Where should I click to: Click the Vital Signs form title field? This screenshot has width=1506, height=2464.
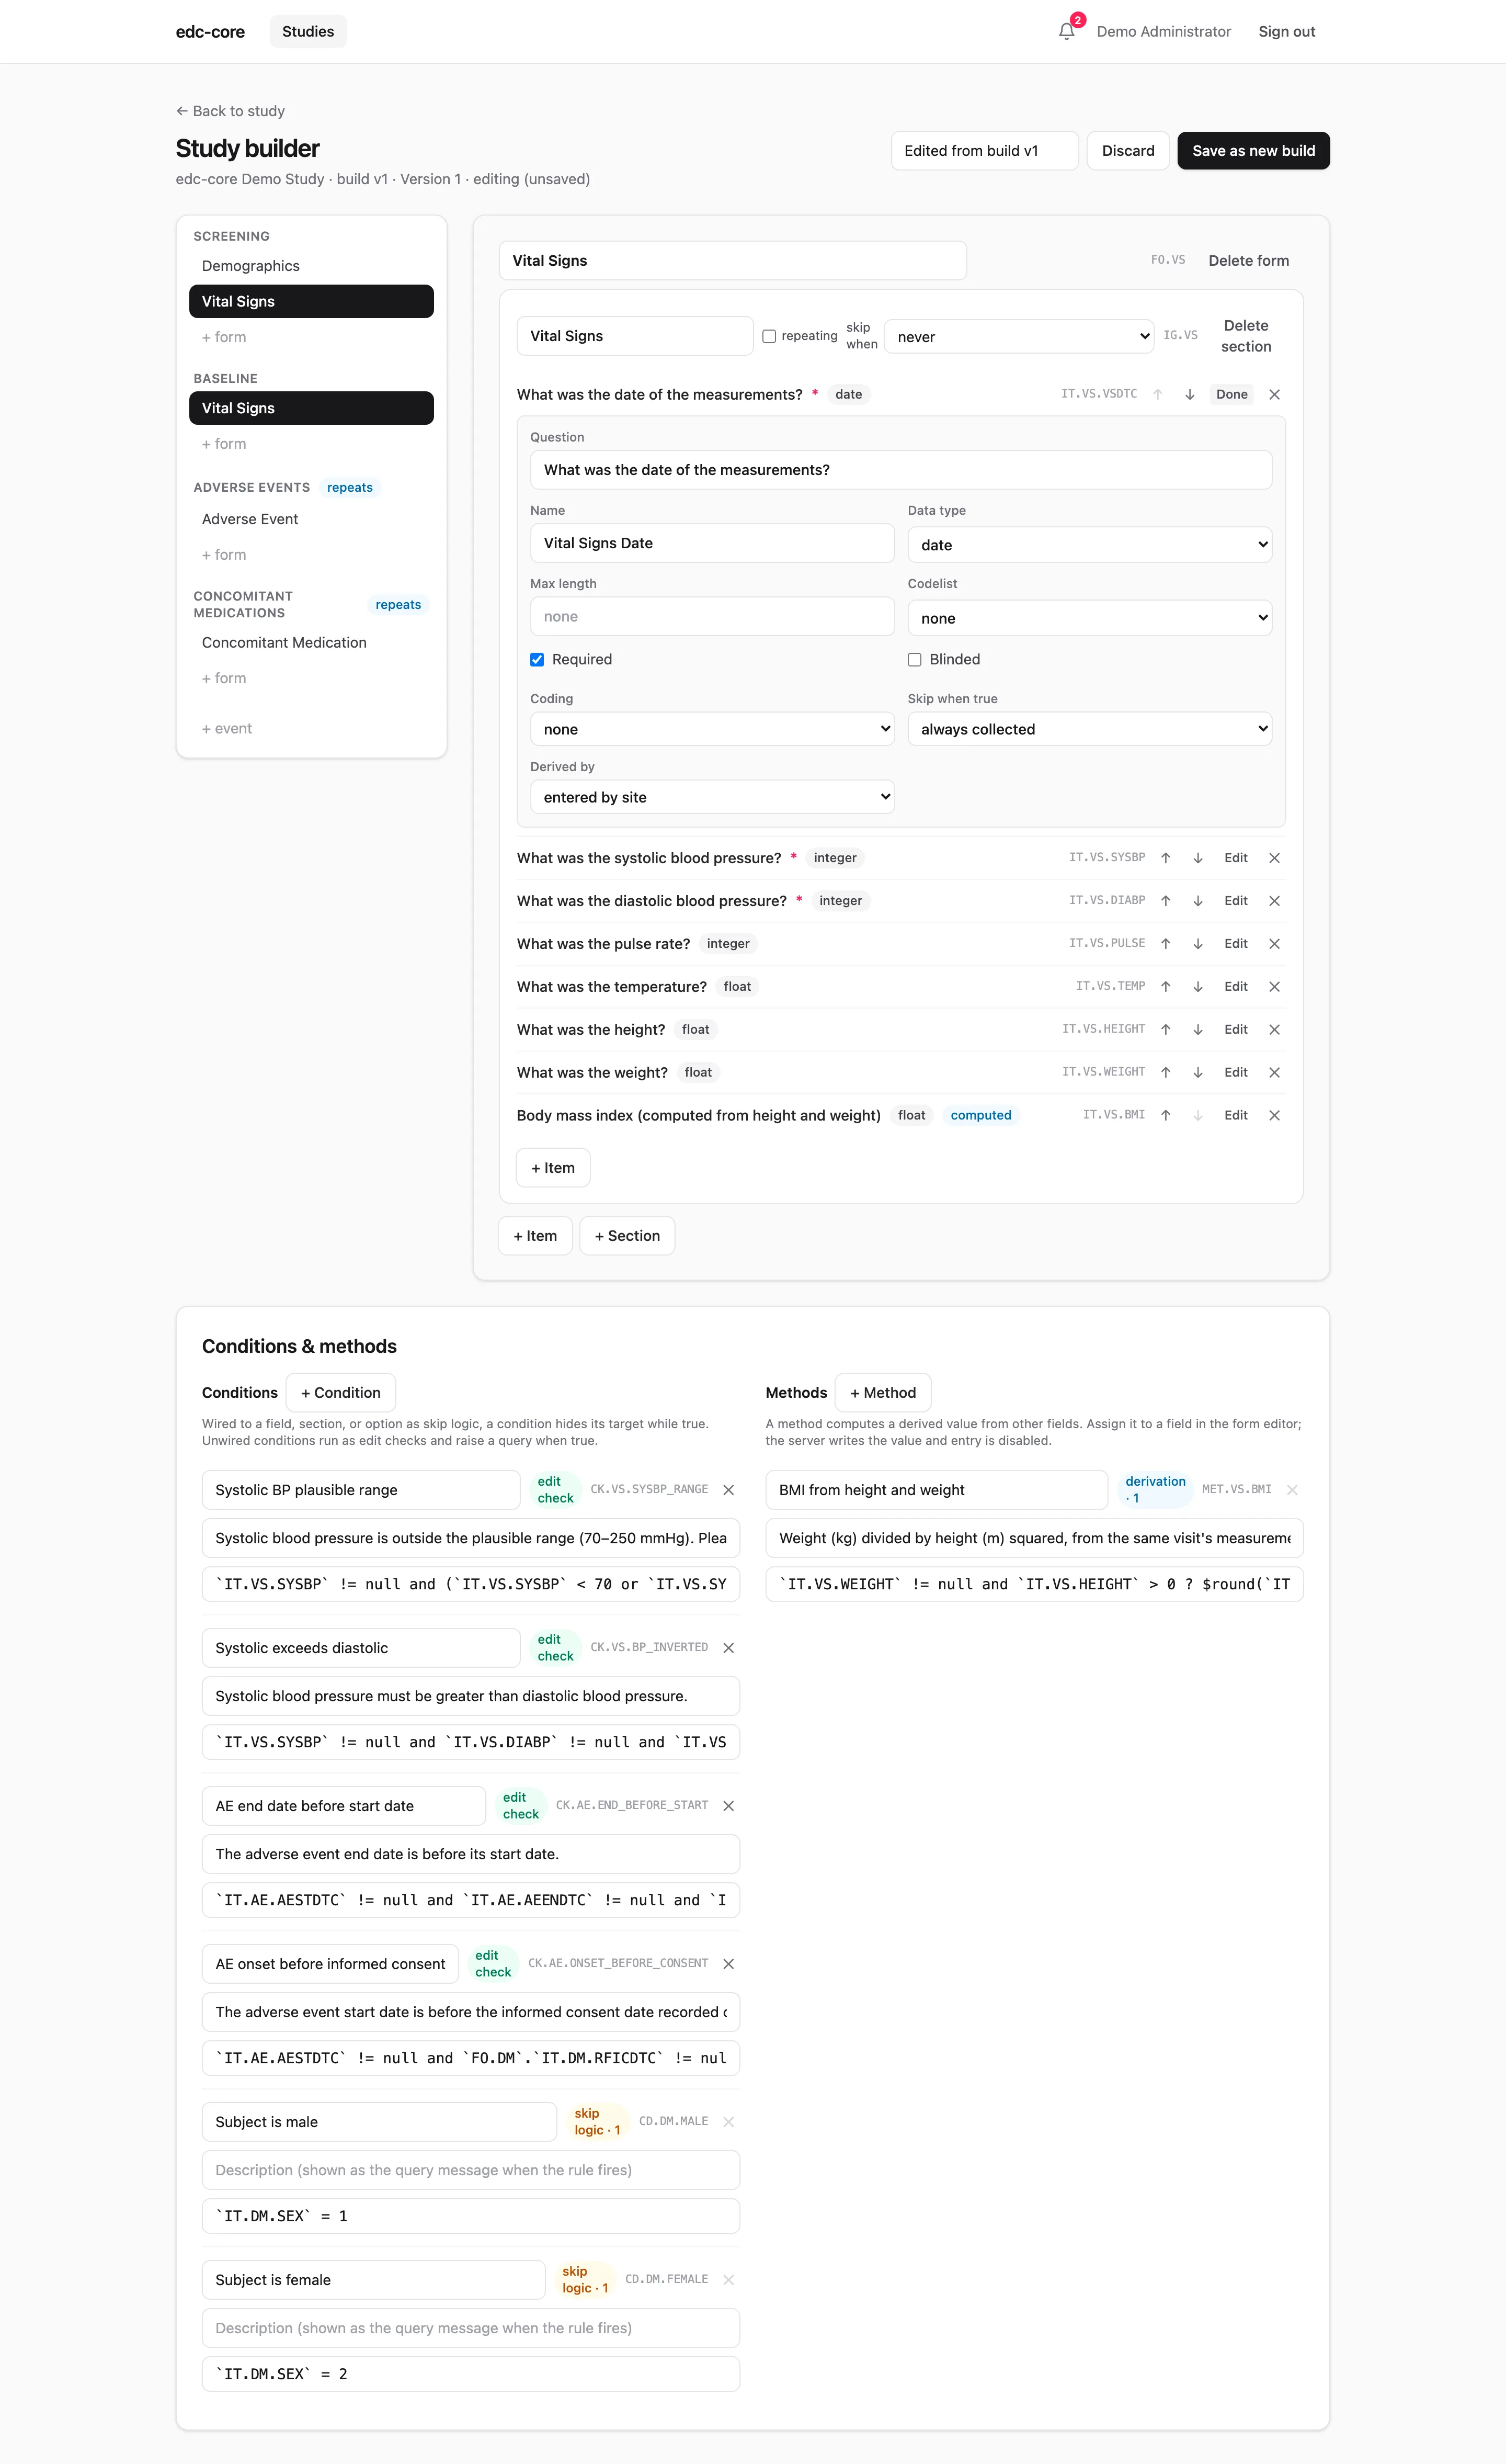(x=733, y=261)
